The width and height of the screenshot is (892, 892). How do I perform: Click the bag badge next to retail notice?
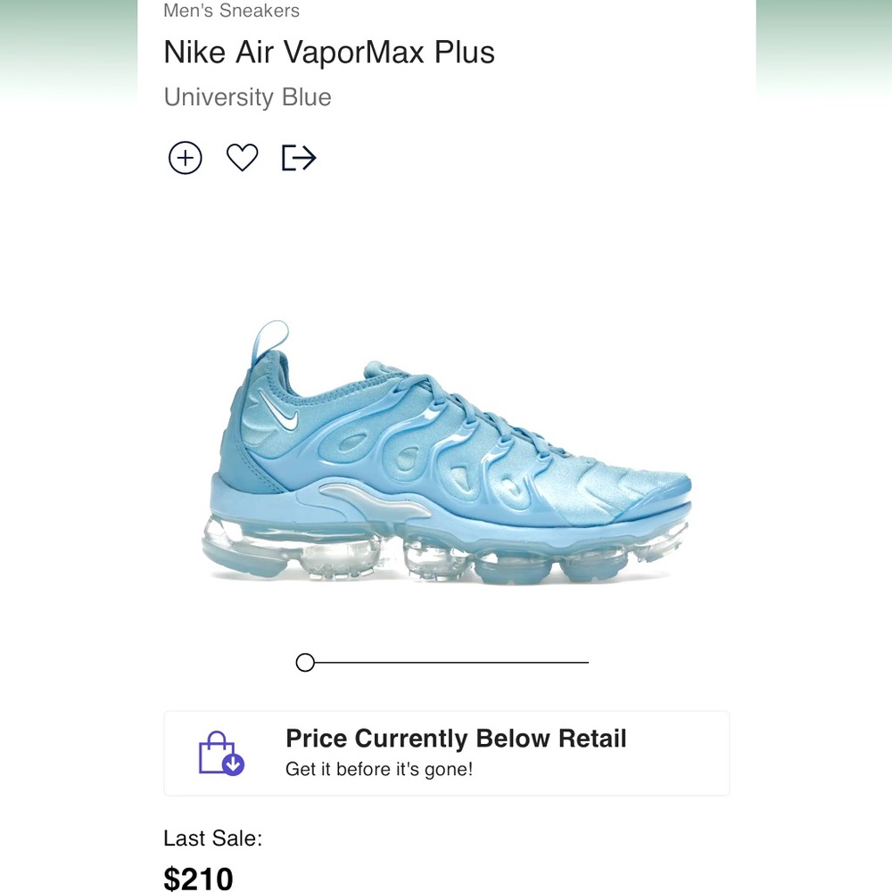click(218, 751)
